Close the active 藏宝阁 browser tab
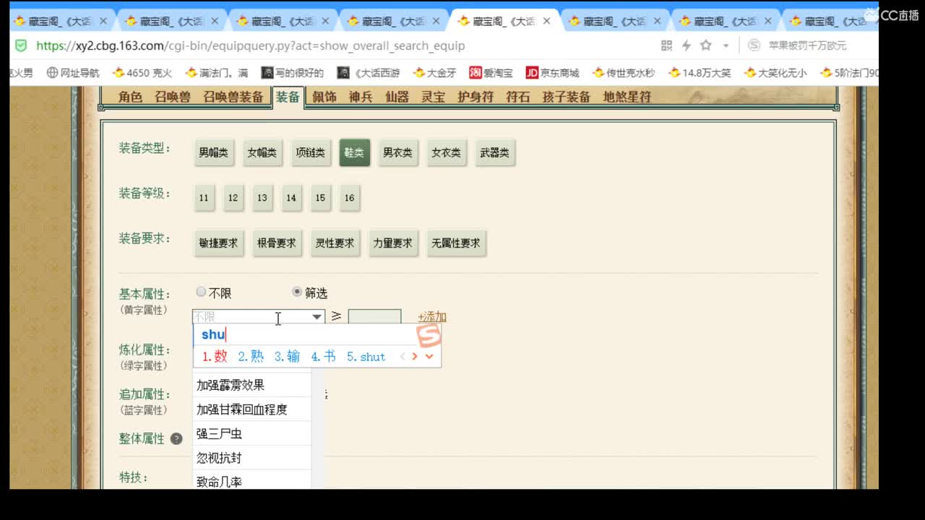Viewport: 925px width, 520px height. (546, 22)
